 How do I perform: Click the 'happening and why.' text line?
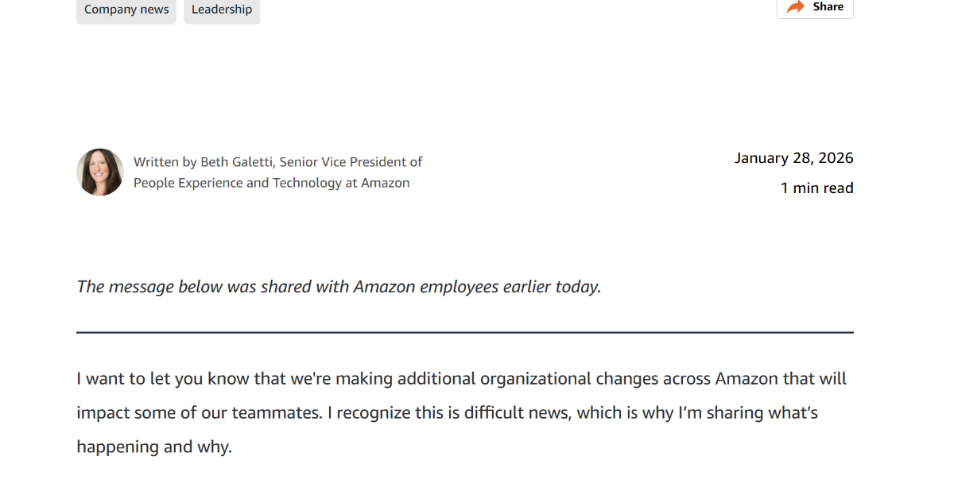[154, 447]
